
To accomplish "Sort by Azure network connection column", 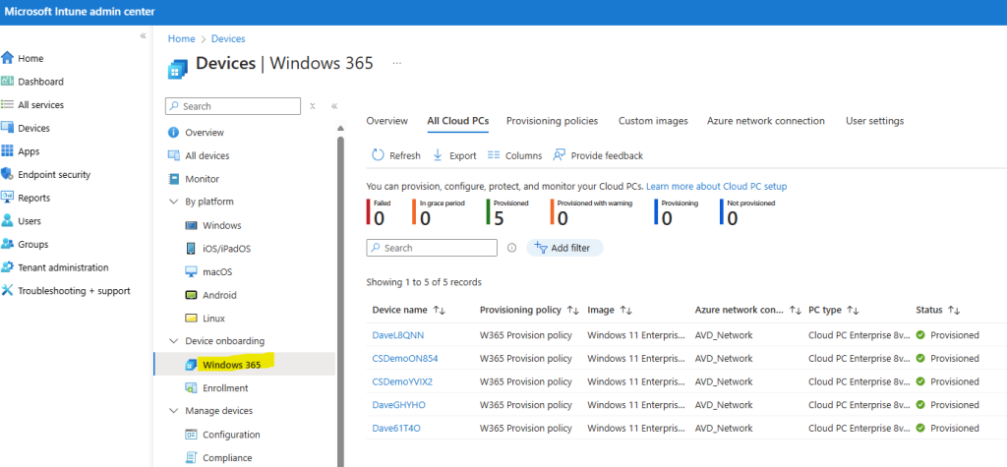I will [748, 310].
